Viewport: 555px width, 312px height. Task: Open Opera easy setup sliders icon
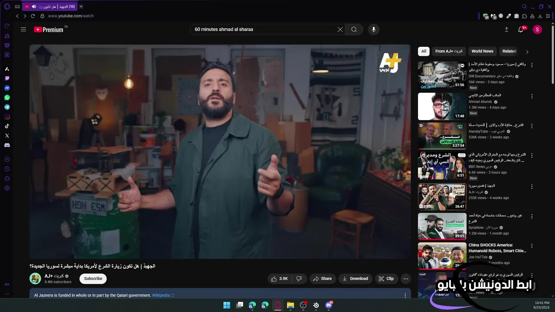pyautogui.click(x=548, y=16)
